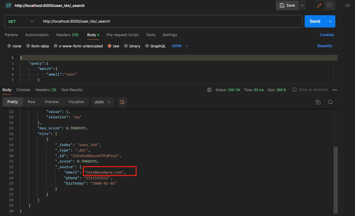Open the response Headers (3) tab
The height and width of the screenshot is (216, 355).
(x=46, y=90)
